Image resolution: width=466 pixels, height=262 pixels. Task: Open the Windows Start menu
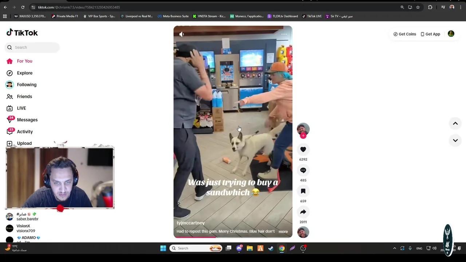pyautogui.click(x=163, y=248)
